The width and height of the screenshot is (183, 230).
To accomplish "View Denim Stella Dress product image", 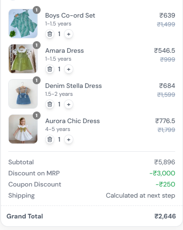I will pyautogui.click(x=23, y=94).
